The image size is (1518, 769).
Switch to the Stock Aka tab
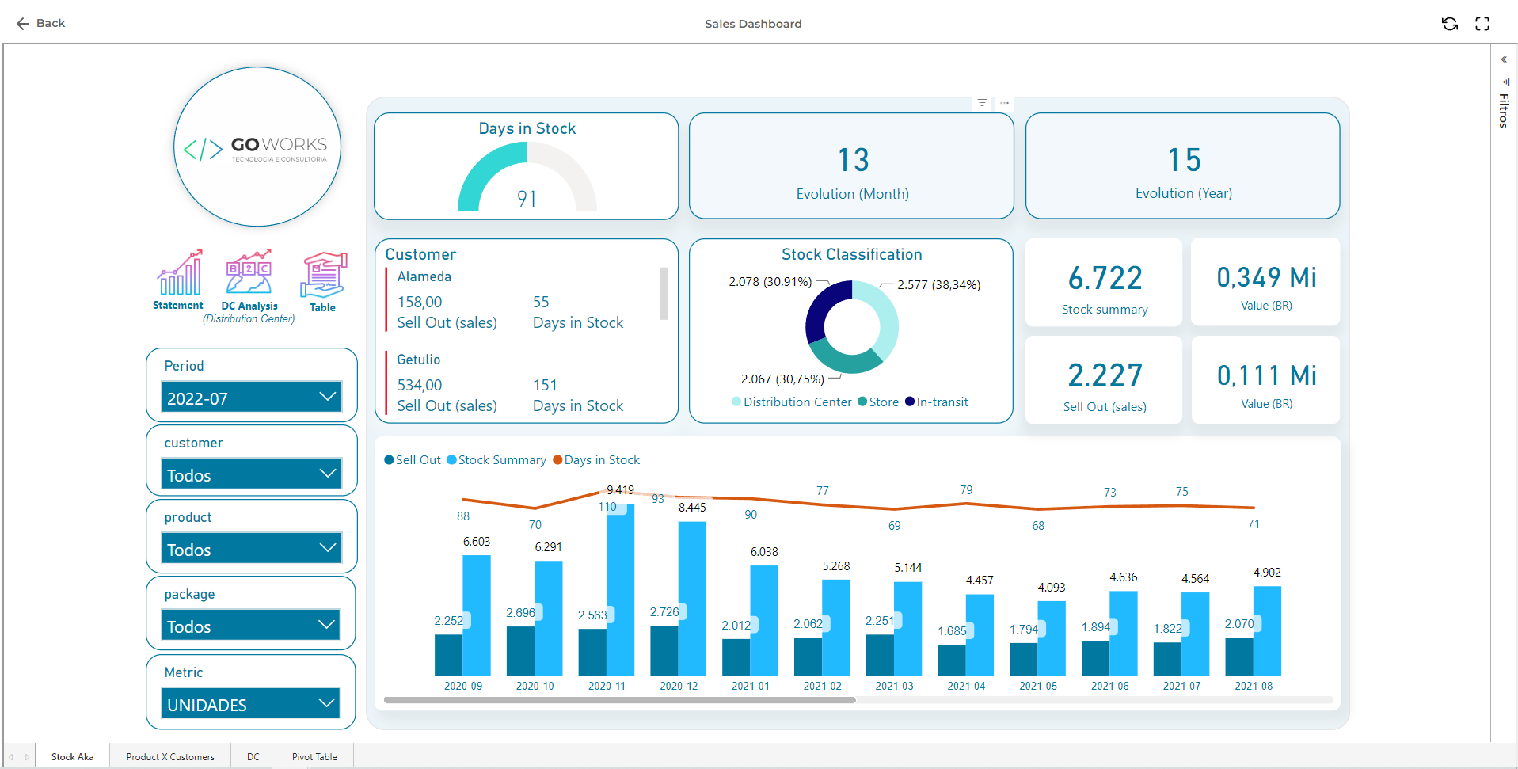point(73,756)
